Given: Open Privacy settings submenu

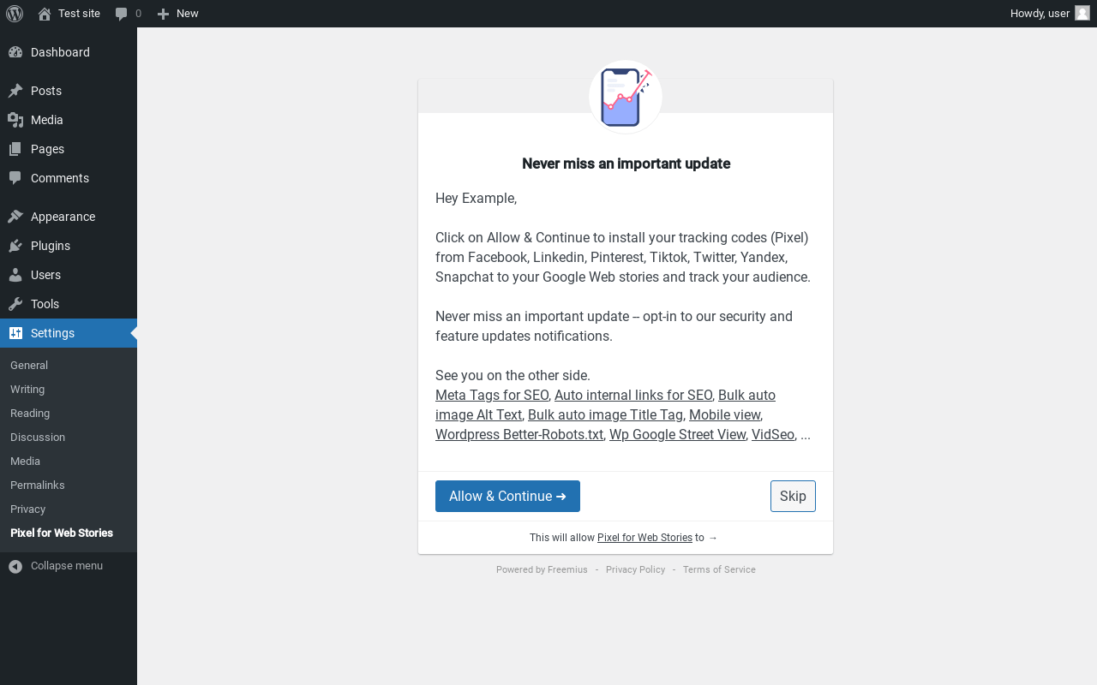Looking at the screenshot, I should click(x=69, y=509).
